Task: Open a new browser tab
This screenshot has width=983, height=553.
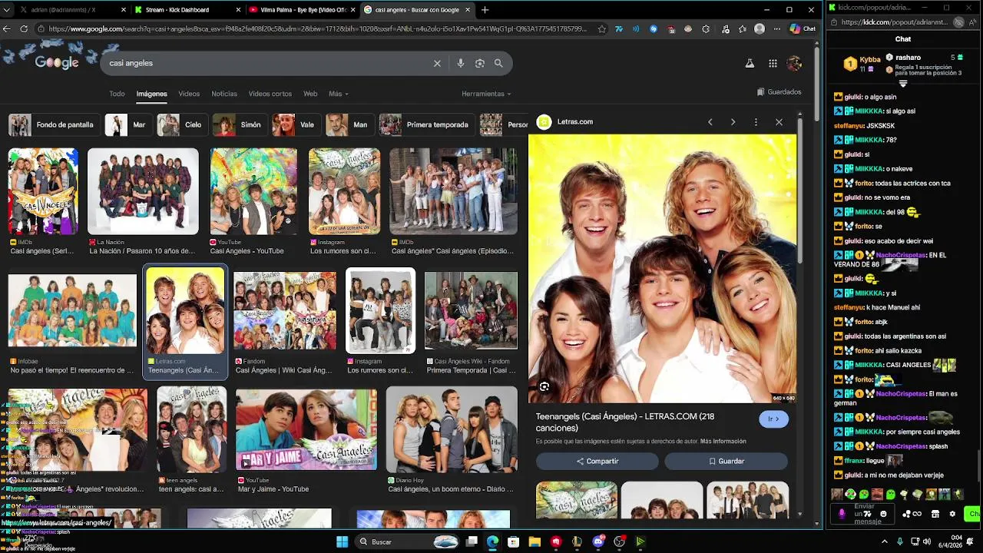Action: coord(485,10)
